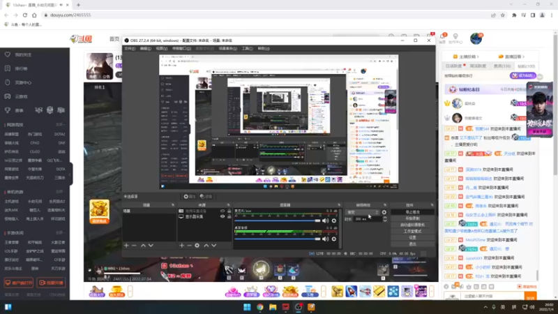Image resolution: width=558 pixels, height=314 pixels.
Task: Open Docks menu in OBS menu bar
Action: 181,48
